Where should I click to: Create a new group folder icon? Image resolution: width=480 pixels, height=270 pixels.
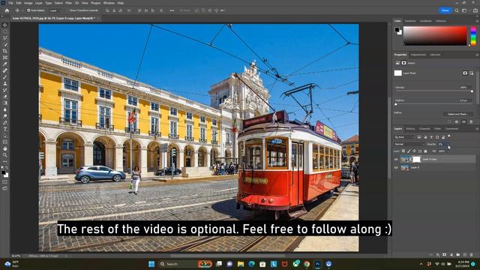pos(458,255)
